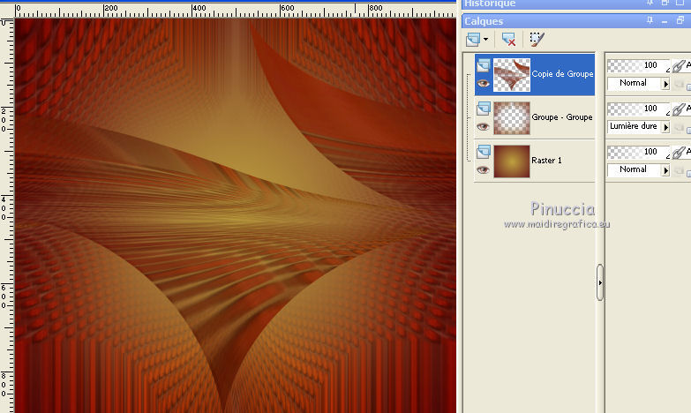Hide the Groupe - Groupe layer

483,126
